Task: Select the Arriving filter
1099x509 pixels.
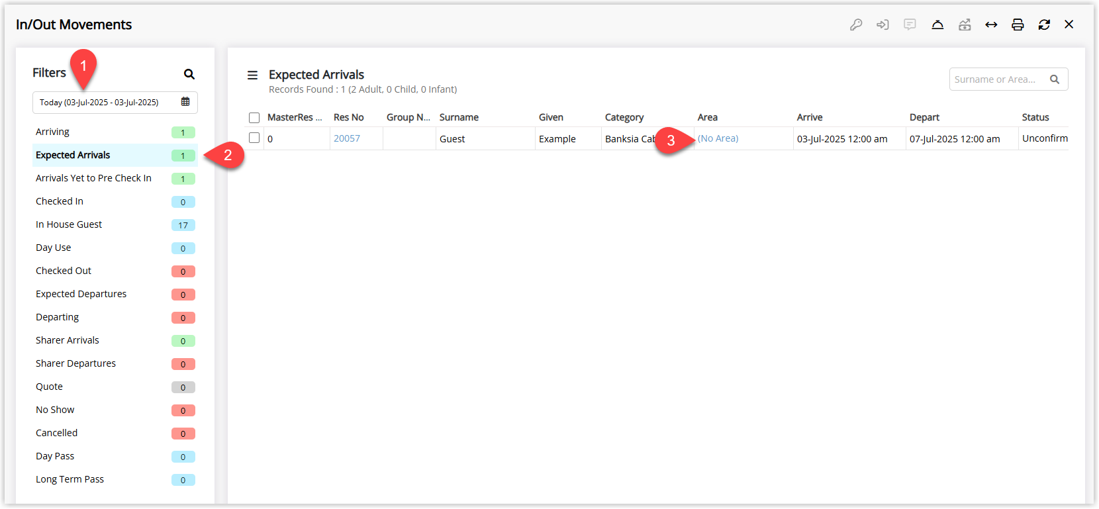Action: point(115,132)
